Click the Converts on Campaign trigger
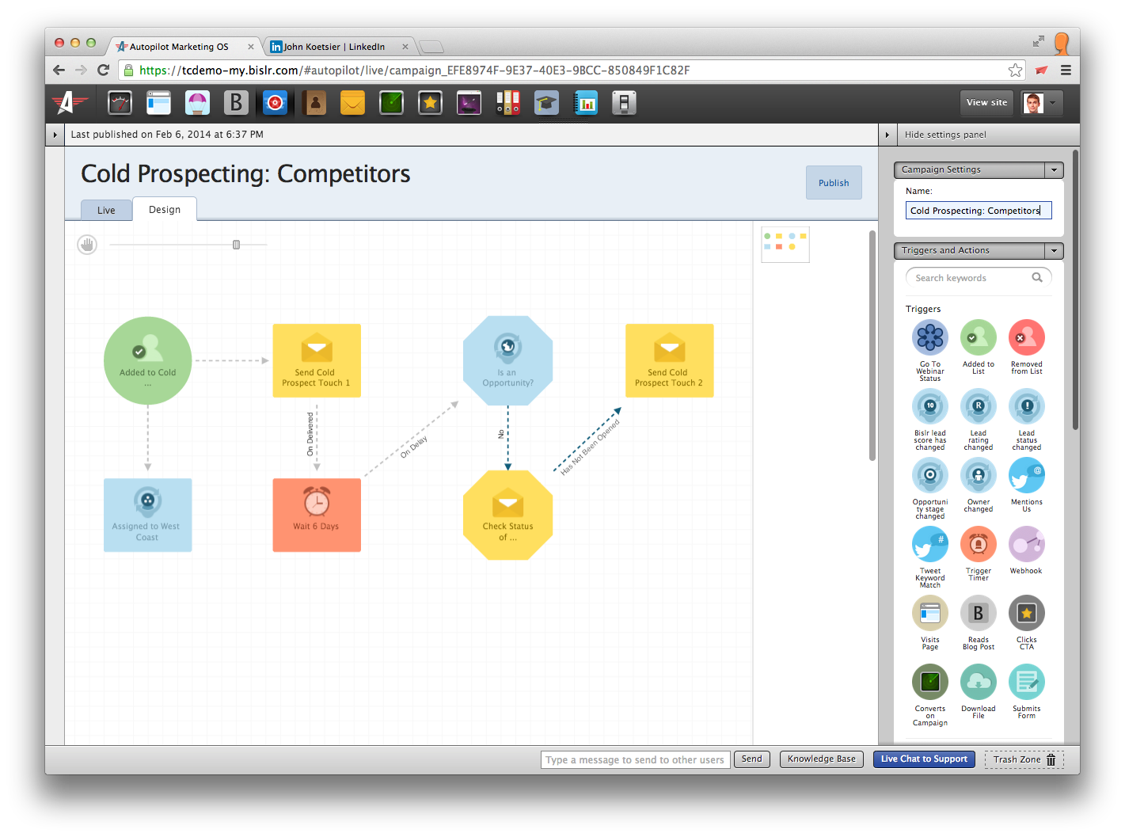The height and width of the screenshot is (837, 1125). click(x=930, y=682)
